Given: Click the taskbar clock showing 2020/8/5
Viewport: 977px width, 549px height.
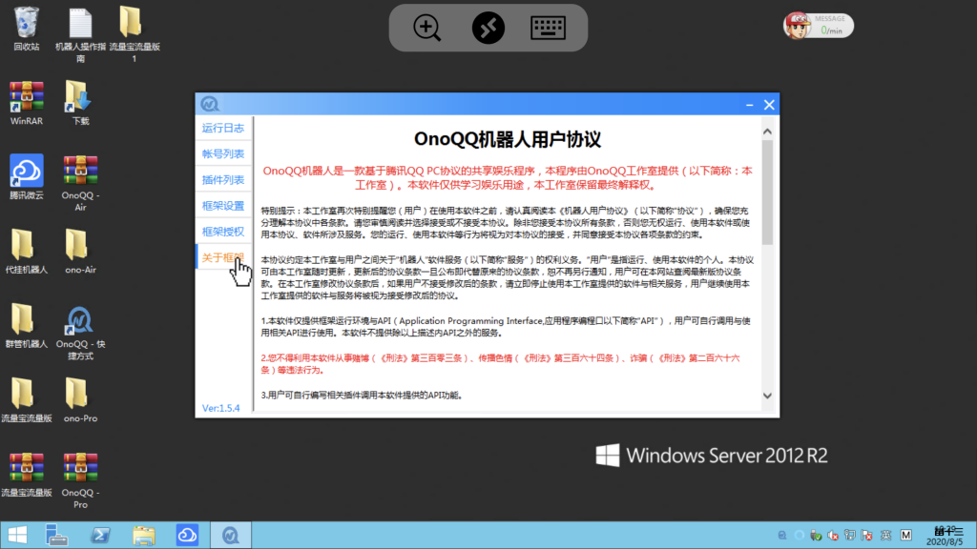Looking at the screenshot, I should point(946,536).
